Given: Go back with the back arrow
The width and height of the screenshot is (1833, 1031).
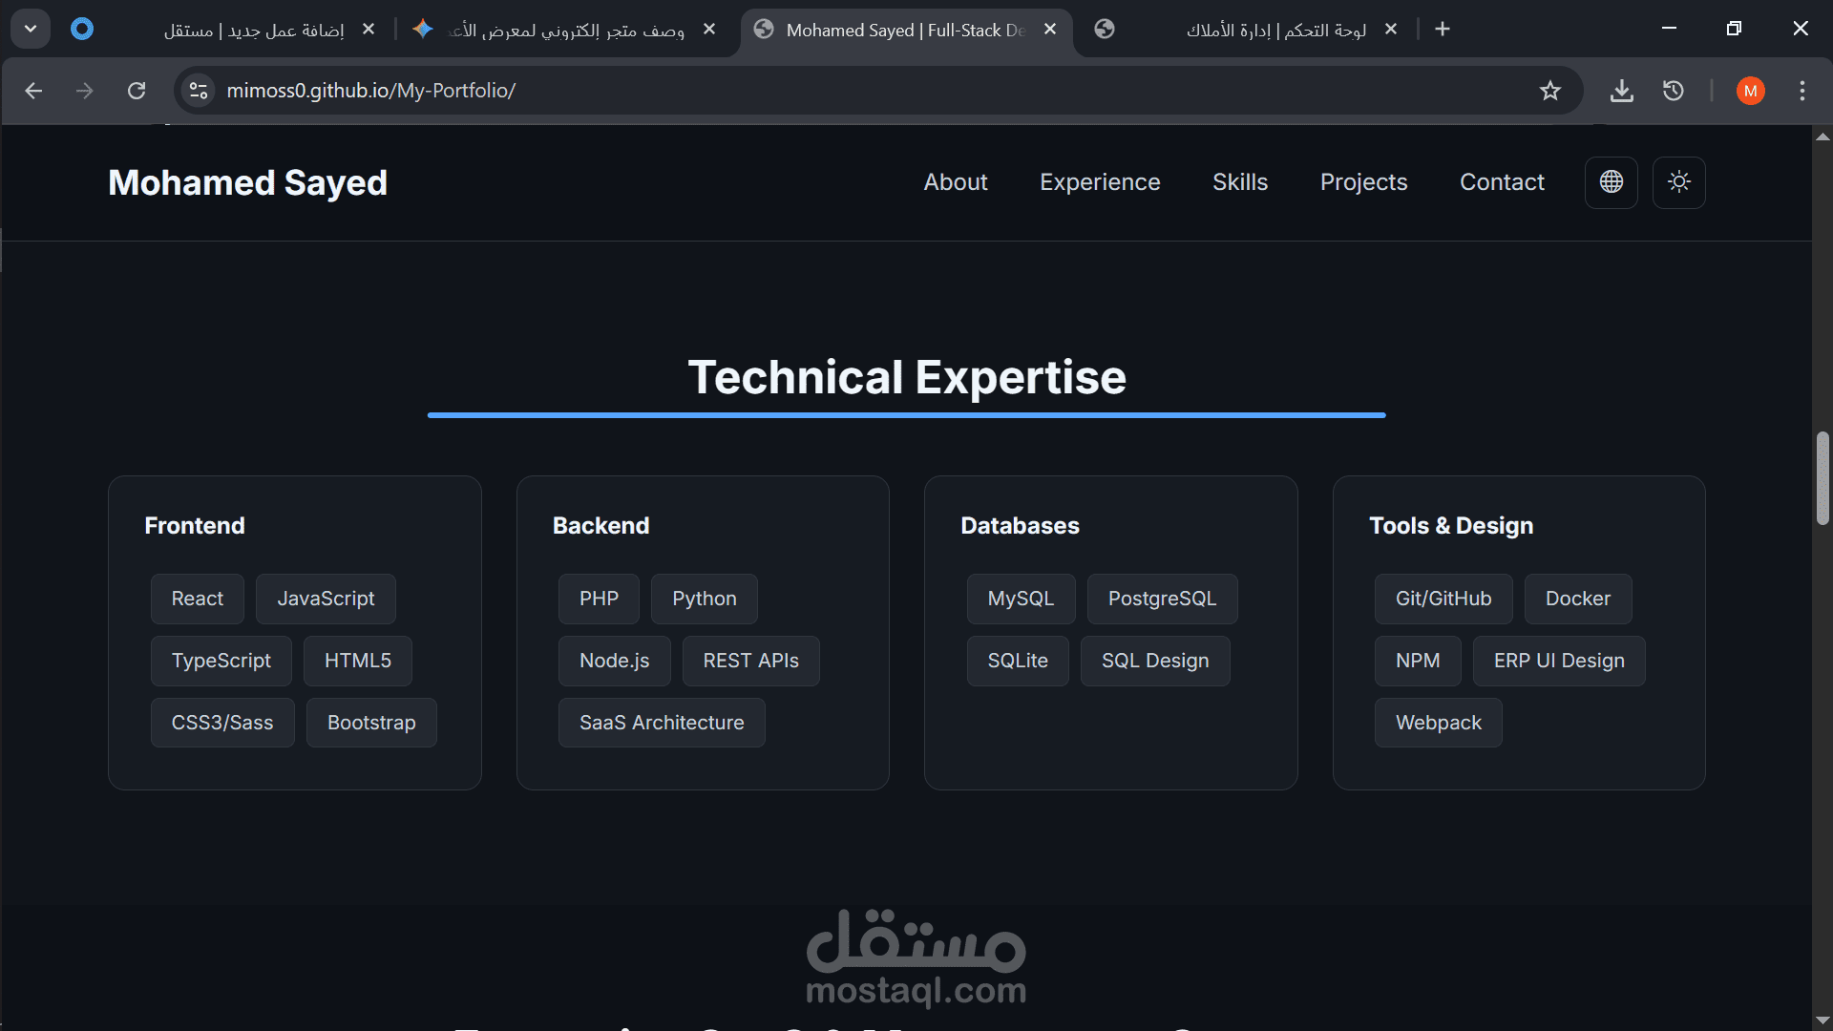Looking at the screenshot, I should pos(33,91).
